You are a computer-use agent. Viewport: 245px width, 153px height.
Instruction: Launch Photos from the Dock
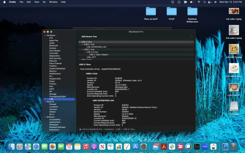tap(53, 147)
